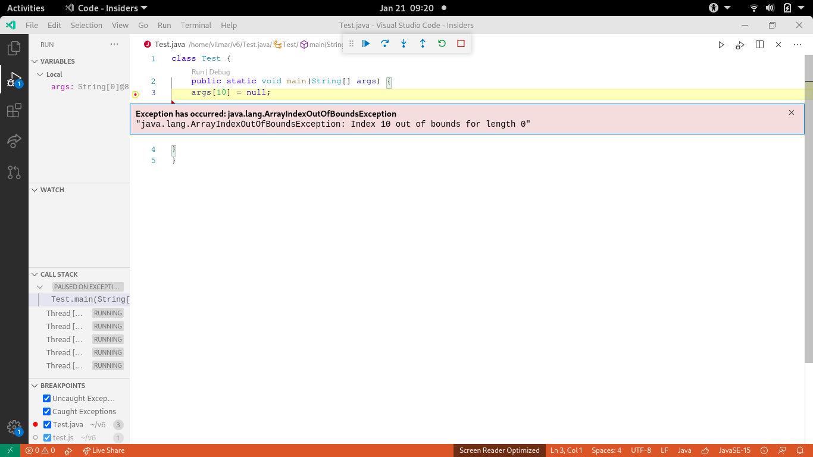Click the Continue button in debug toolbar
The height and width of the screenshot is (457, 813).
[x=365, y=43]
